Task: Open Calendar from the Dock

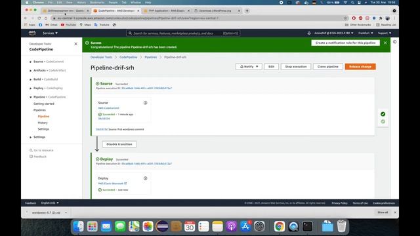Action: [190, 226]
